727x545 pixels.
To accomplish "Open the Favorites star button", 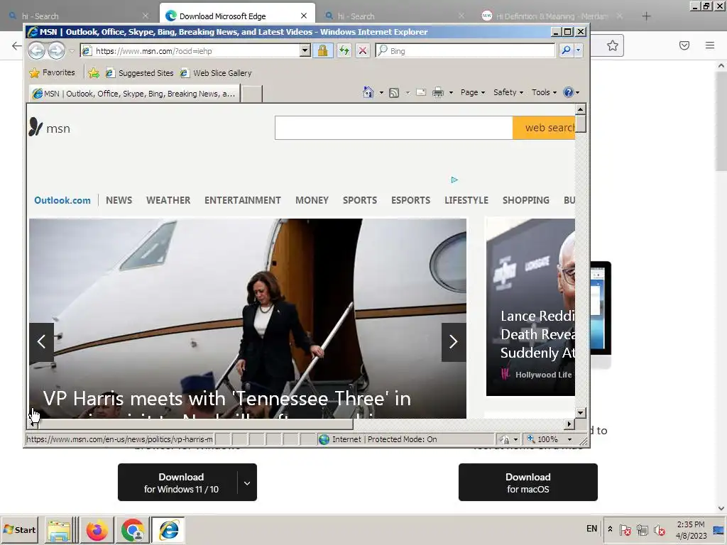I will [52, 73].
